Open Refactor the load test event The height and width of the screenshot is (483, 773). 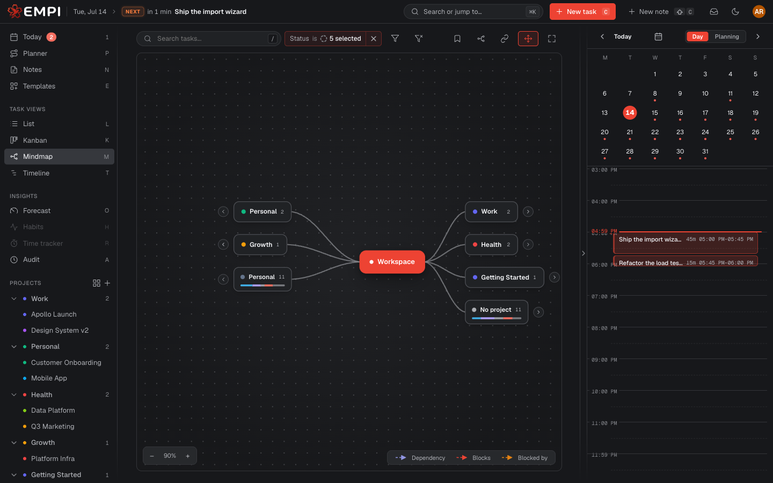686,261
